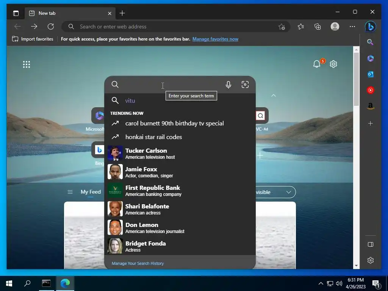The width and height of the screenshot is (388, 291).
Task: Open taskbar network icon
Action: (330, 283)
